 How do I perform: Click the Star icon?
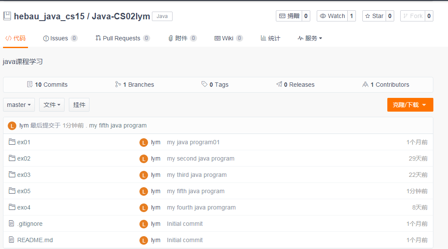coord(368,16)
